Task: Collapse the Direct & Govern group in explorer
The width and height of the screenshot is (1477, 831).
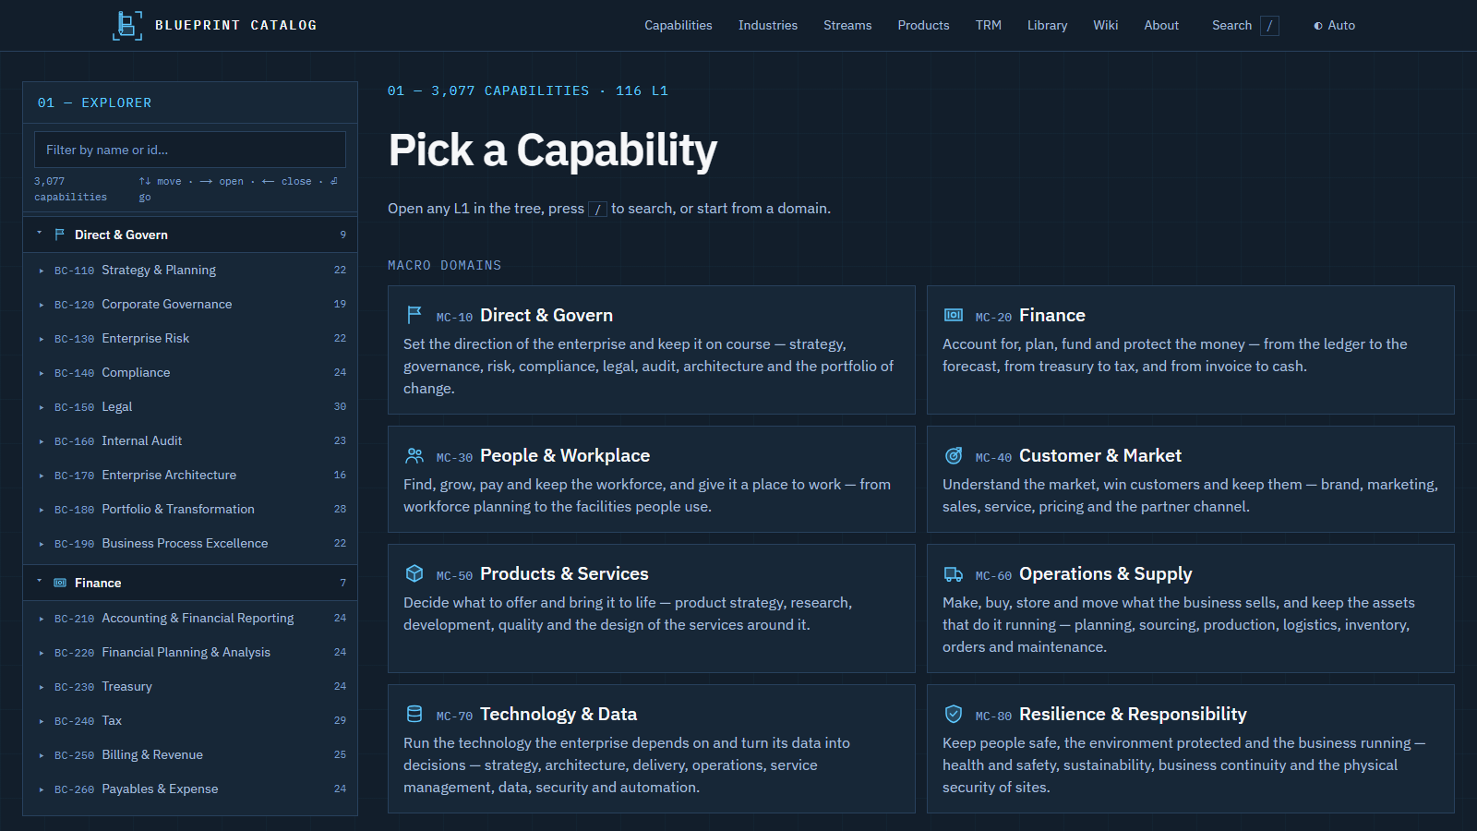Action: (x=39, y=234)
